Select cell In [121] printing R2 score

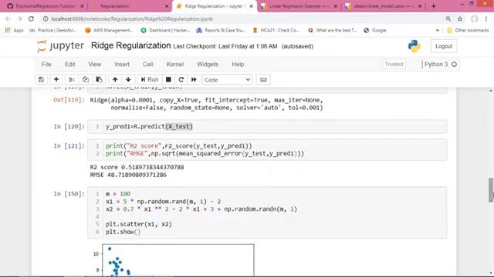[267, 150]
